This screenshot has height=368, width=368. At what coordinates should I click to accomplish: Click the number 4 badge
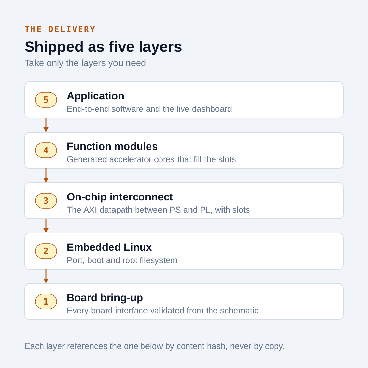click(46, 150)
